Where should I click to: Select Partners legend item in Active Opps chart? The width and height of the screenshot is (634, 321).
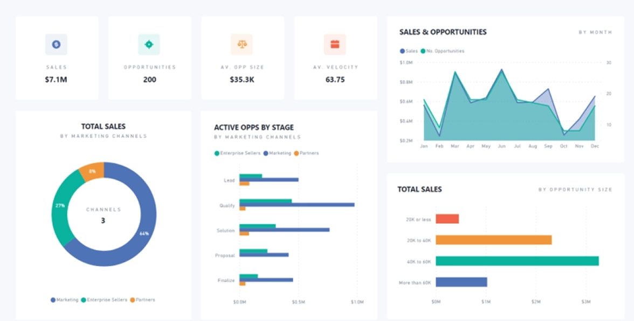tap(306, 153)
